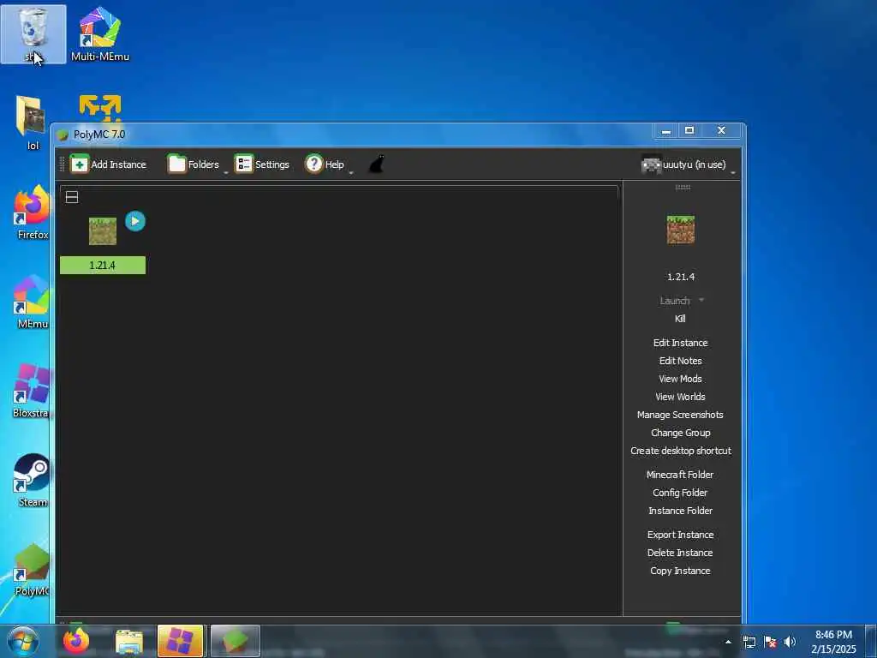Select the yellow arrows desktop icon
The height and width of the screenshot is (658, 877).
100,109
